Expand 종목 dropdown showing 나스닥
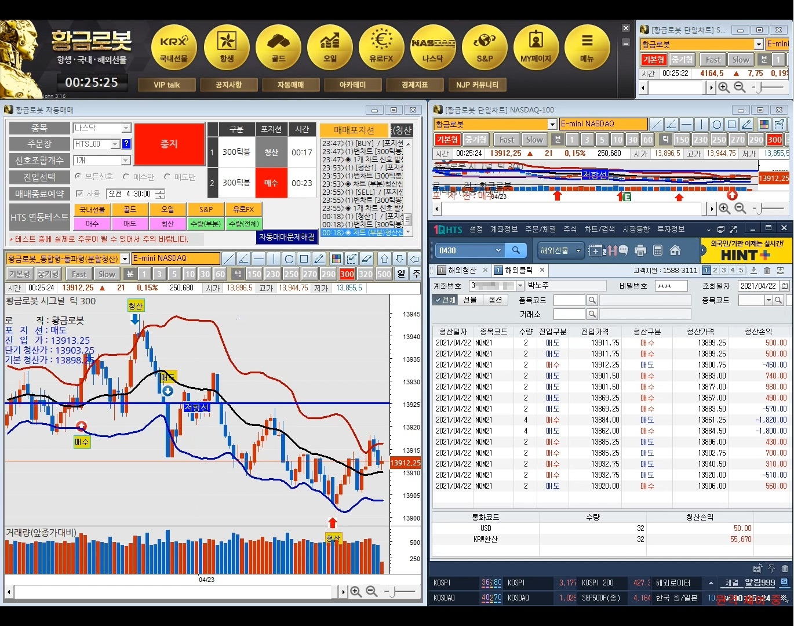 [126, 128]
